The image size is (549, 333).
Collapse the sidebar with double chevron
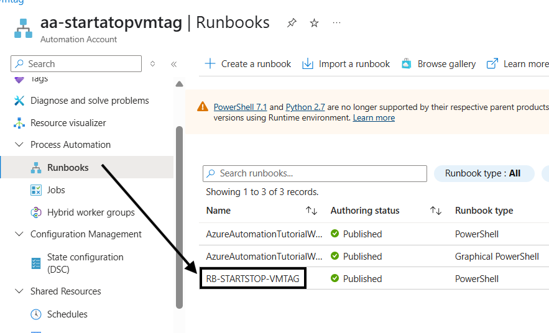tap(174, 64)
